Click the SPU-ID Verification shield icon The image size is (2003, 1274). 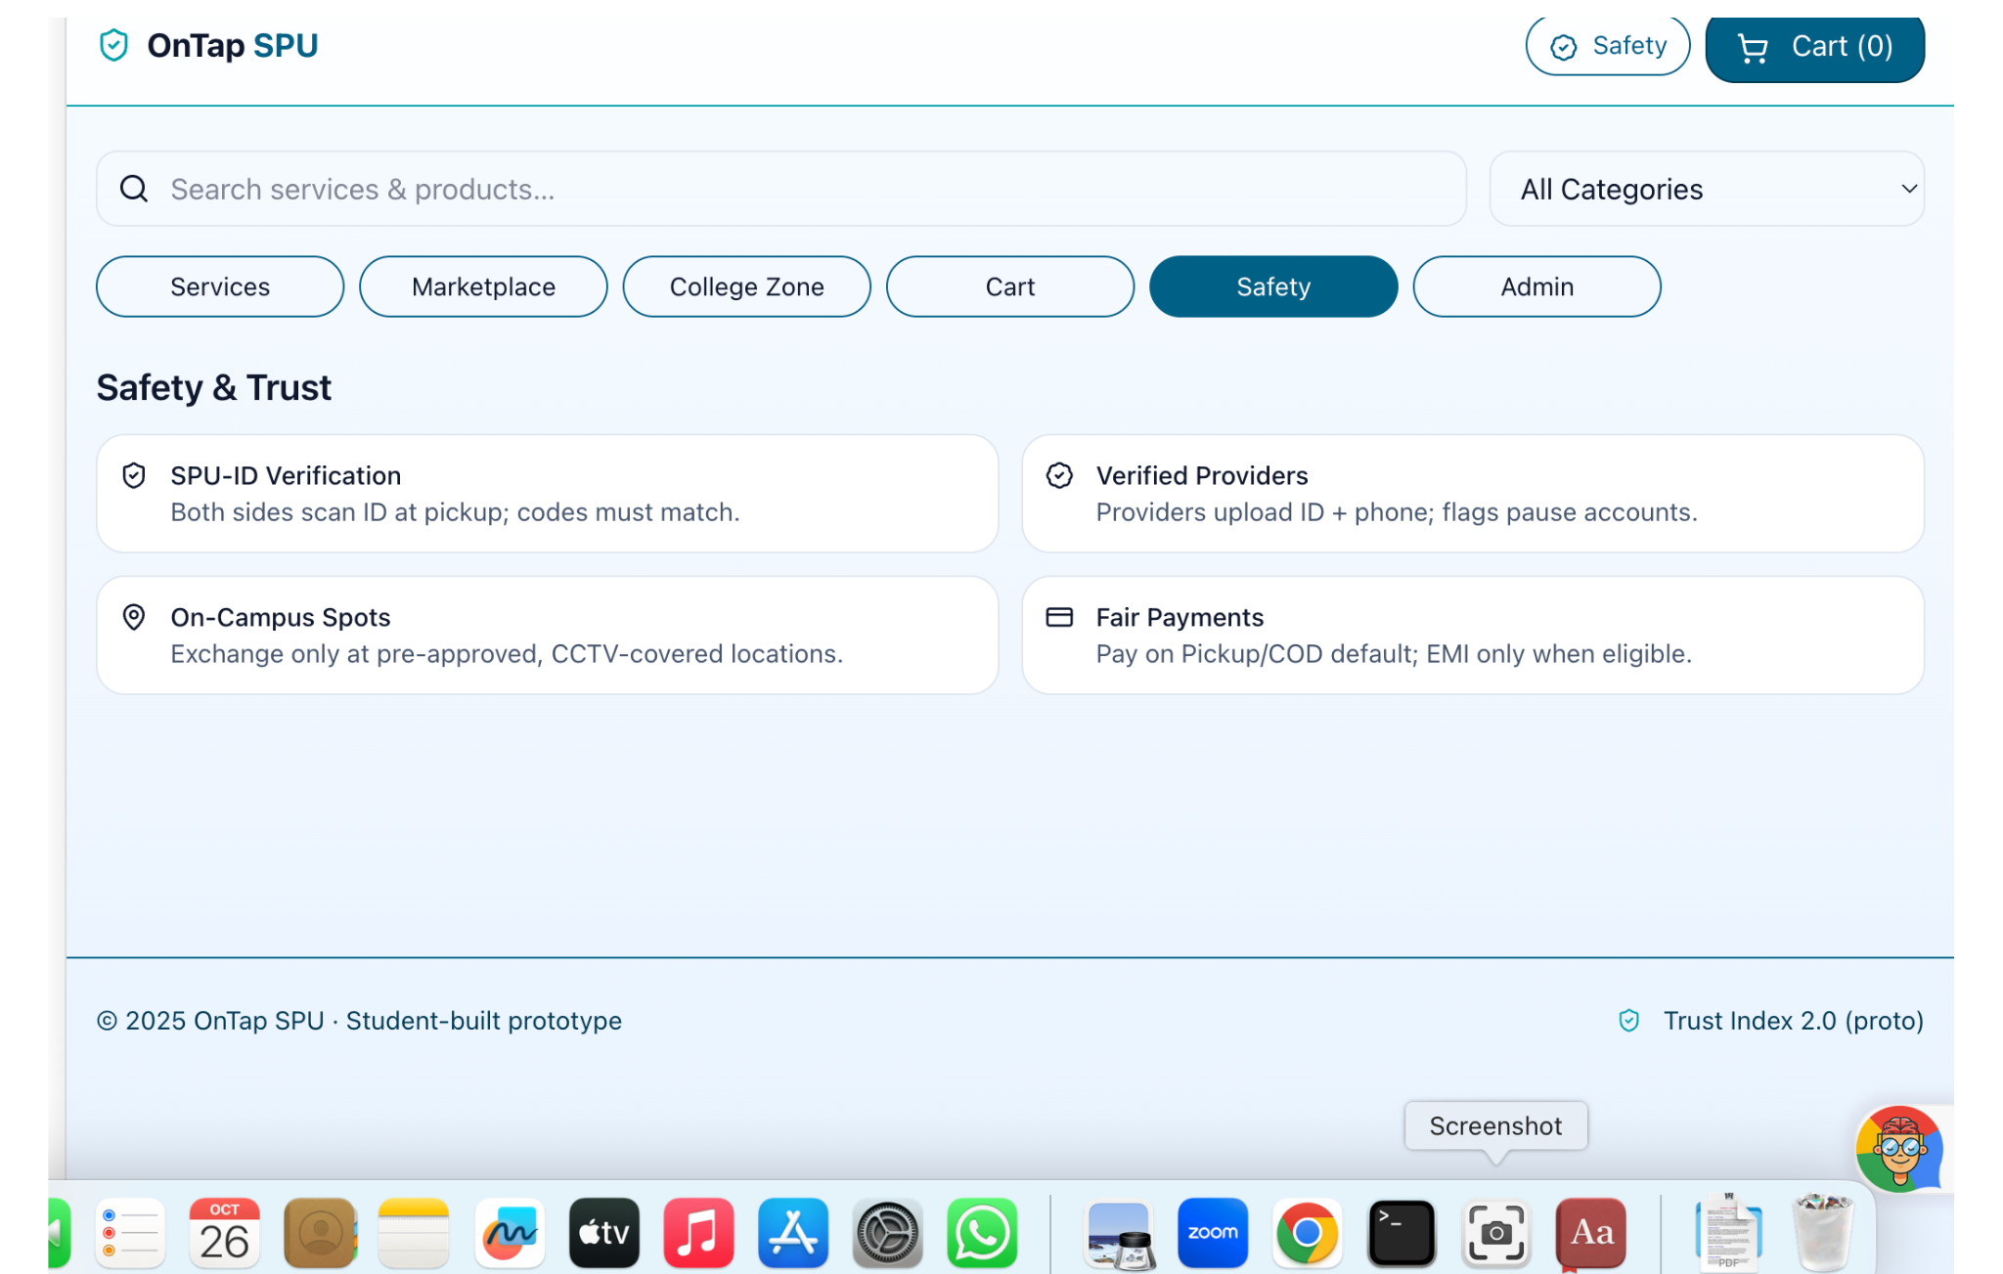[134, 476]
